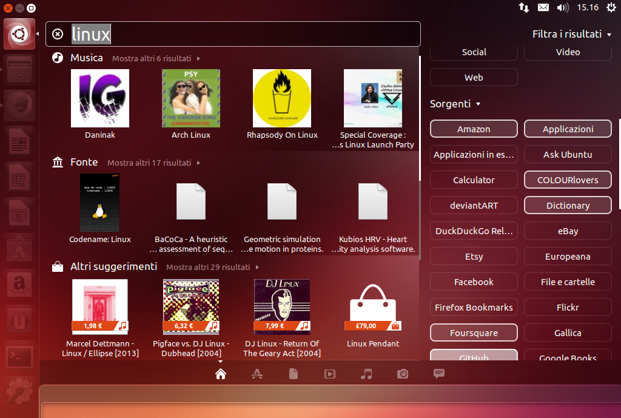Open the Files lens icon
Screen dimensions: 621x418
point(294,374)
